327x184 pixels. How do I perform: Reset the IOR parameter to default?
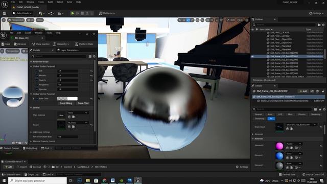[91, 71]
